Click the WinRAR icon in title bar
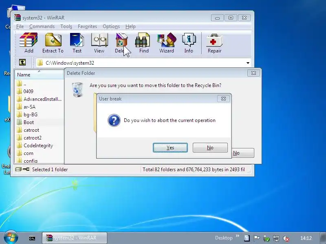Viewport: 326px width, 244px height. tap(18, 17)
